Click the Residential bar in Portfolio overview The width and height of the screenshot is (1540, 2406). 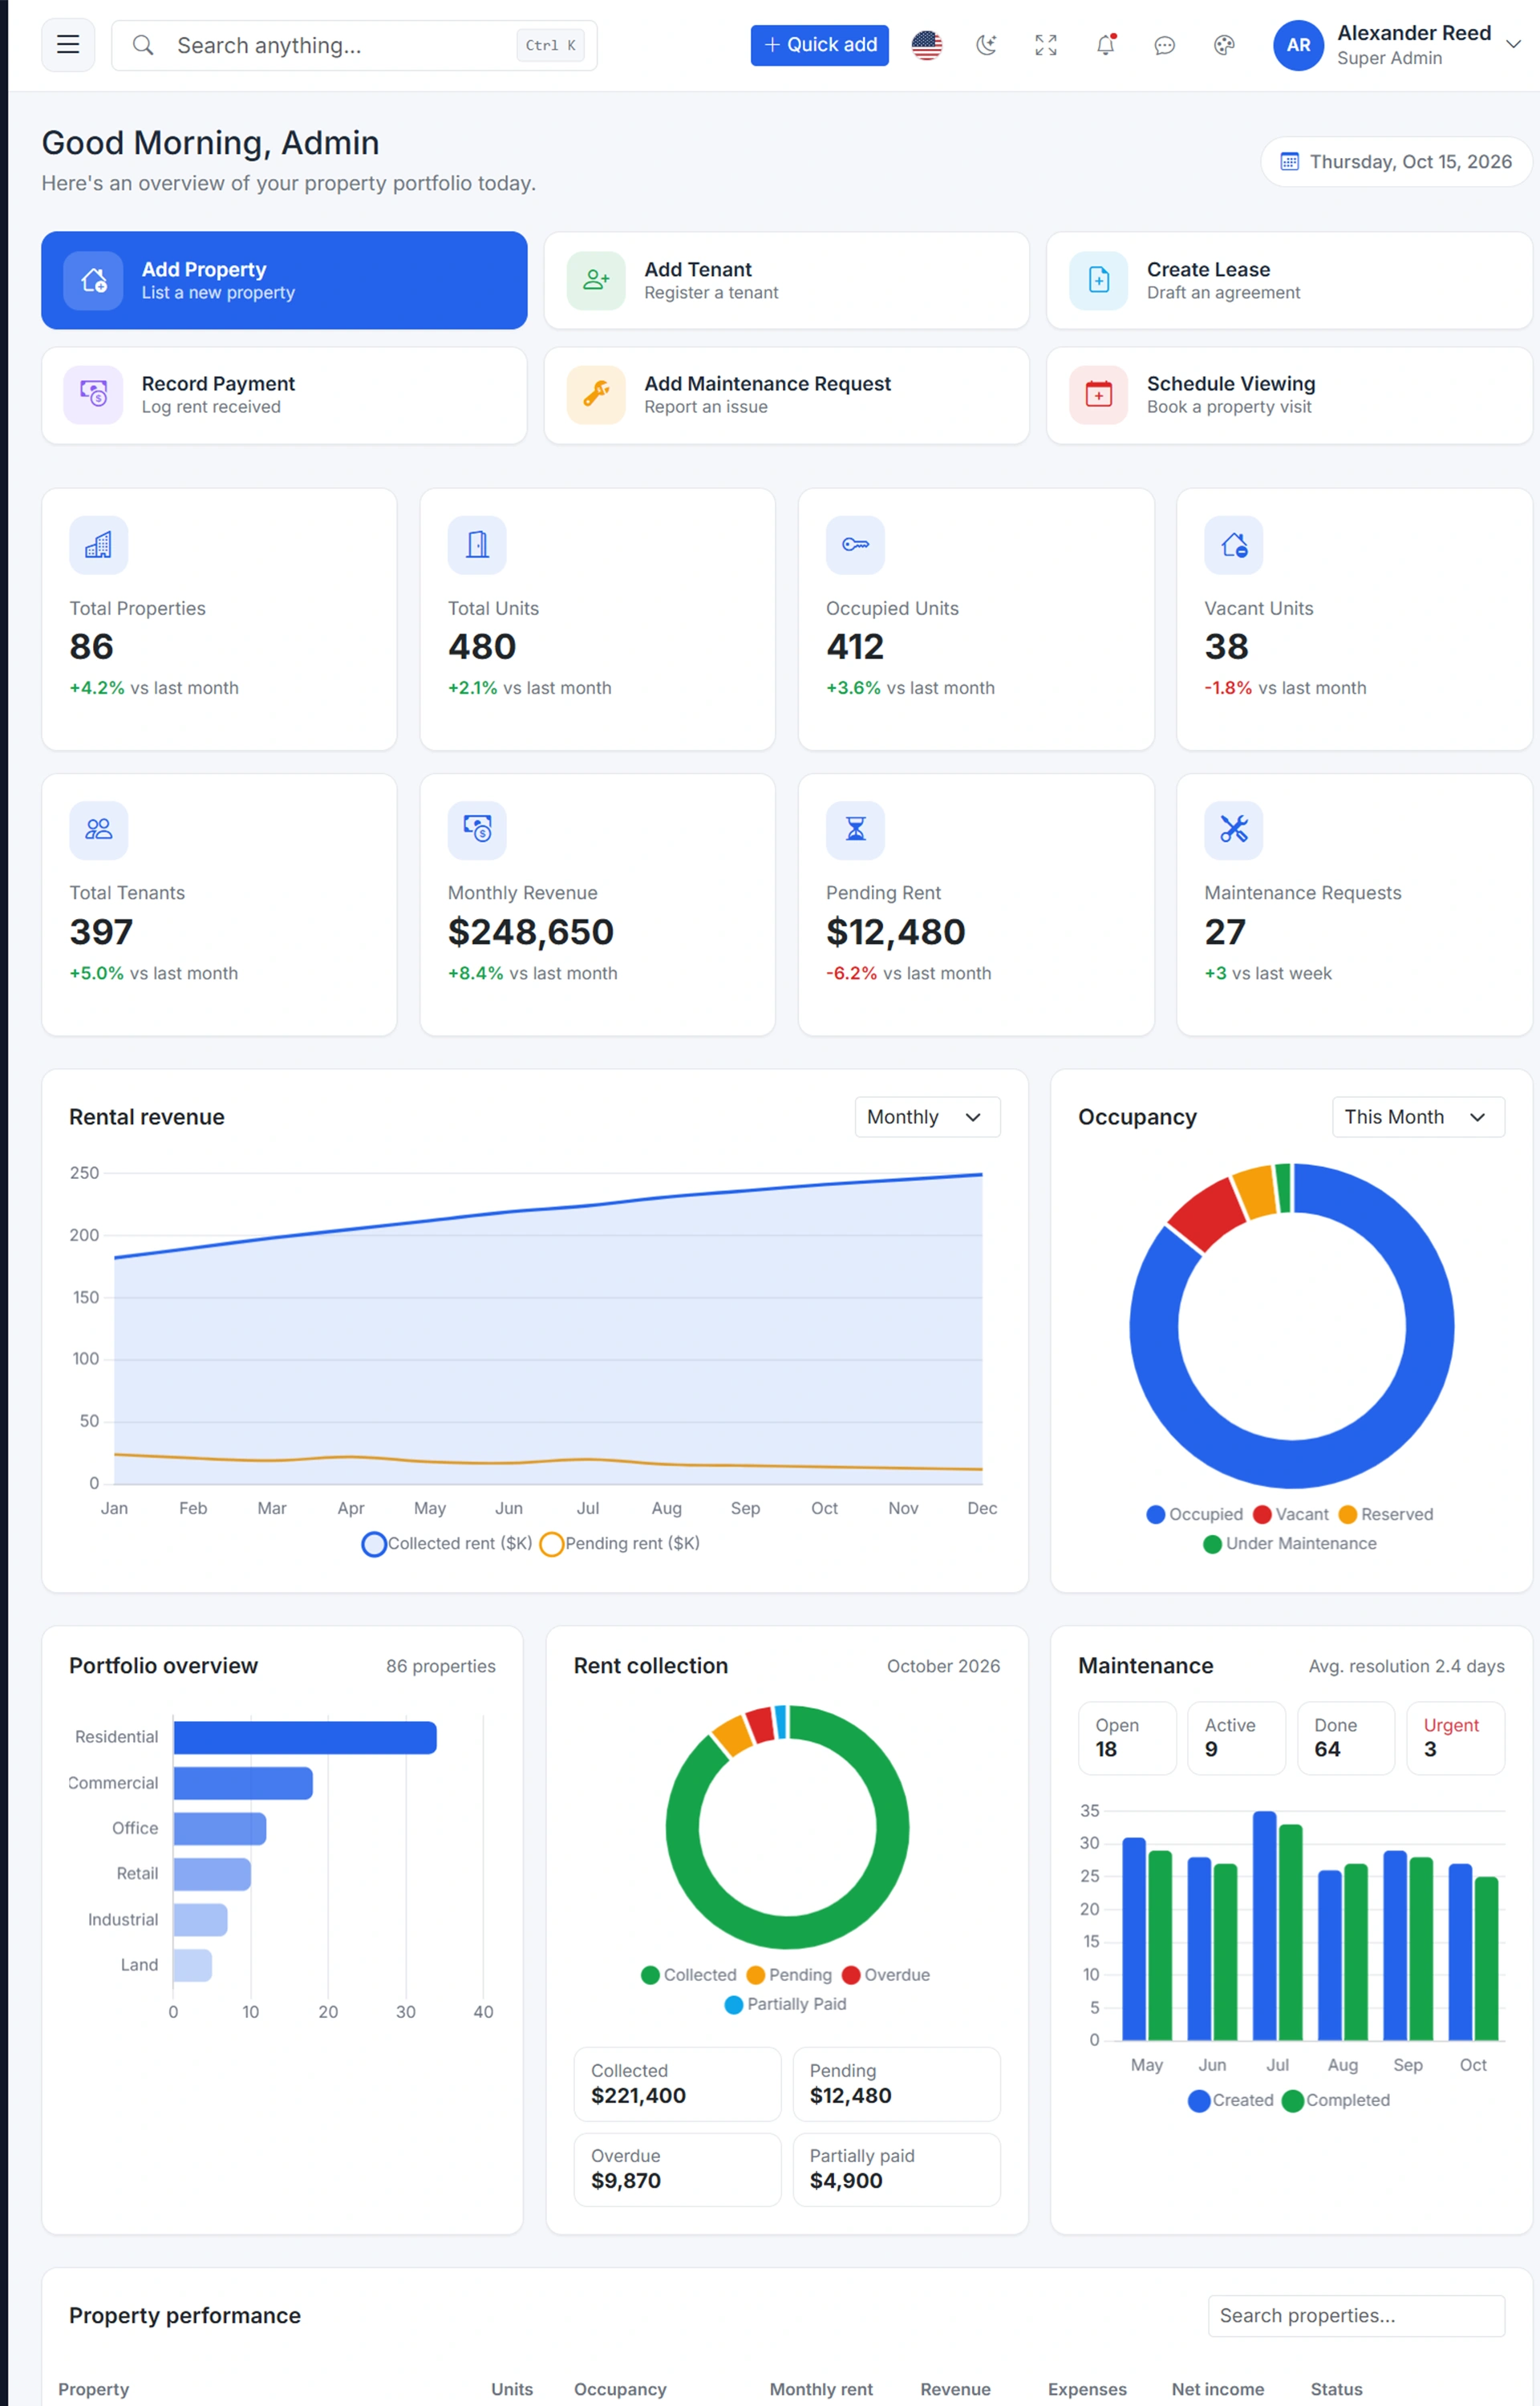[x=305, y=1737]
